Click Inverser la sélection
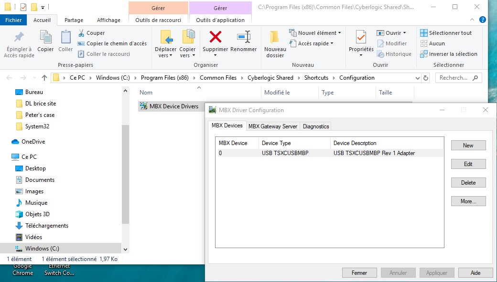 [x=449, y=54]
